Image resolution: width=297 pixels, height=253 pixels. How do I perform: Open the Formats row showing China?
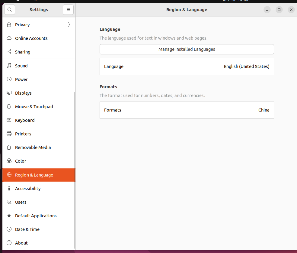click(187, 110)
